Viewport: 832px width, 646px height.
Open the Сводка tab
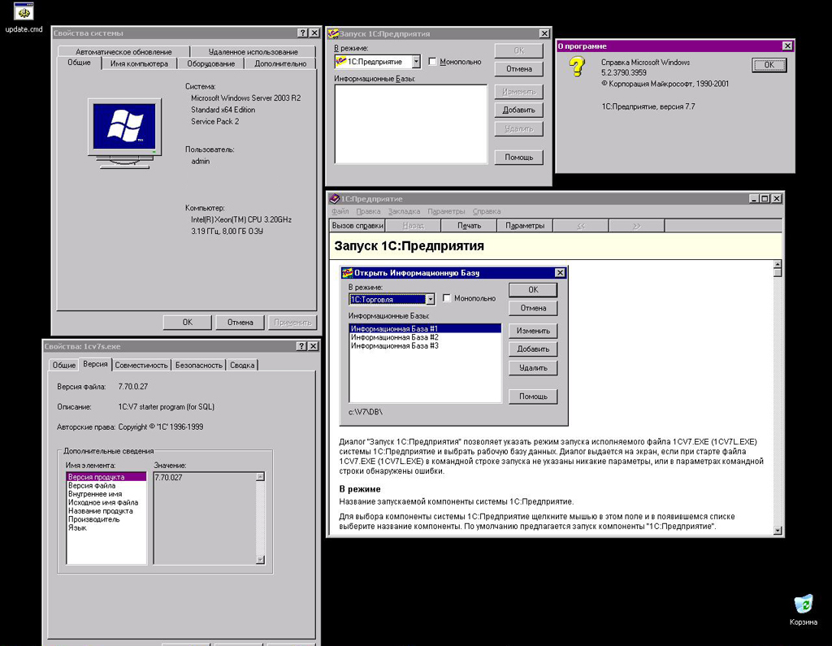242,365
